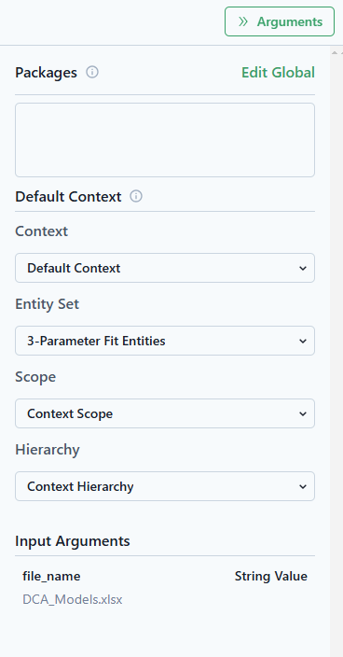This screenshot has height=657, width=343.
Task: Click the String Value type label
Action: click(x=270, y=576)
